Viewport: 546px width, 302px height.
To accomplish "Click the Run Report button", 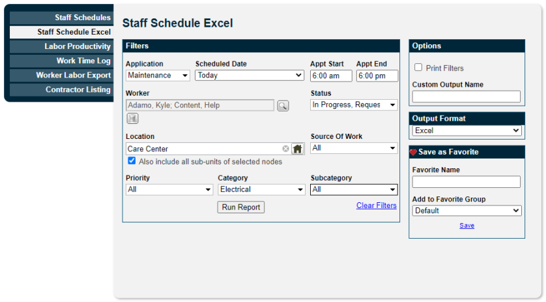I will (241, 207).
